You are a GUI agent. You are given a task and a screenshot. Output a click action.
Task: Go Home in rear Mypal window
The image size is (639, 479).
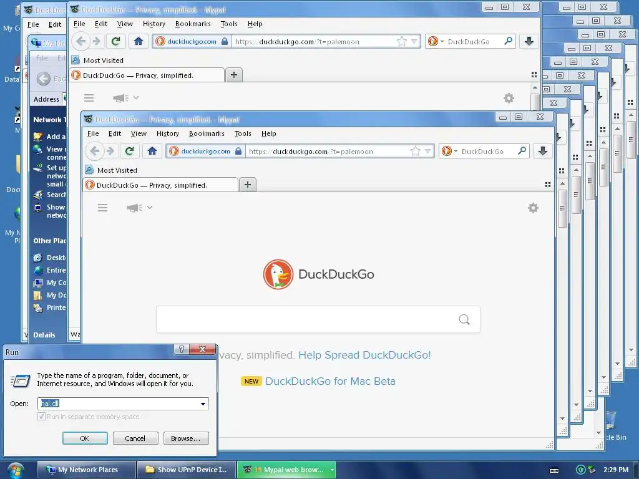(138, 41)
